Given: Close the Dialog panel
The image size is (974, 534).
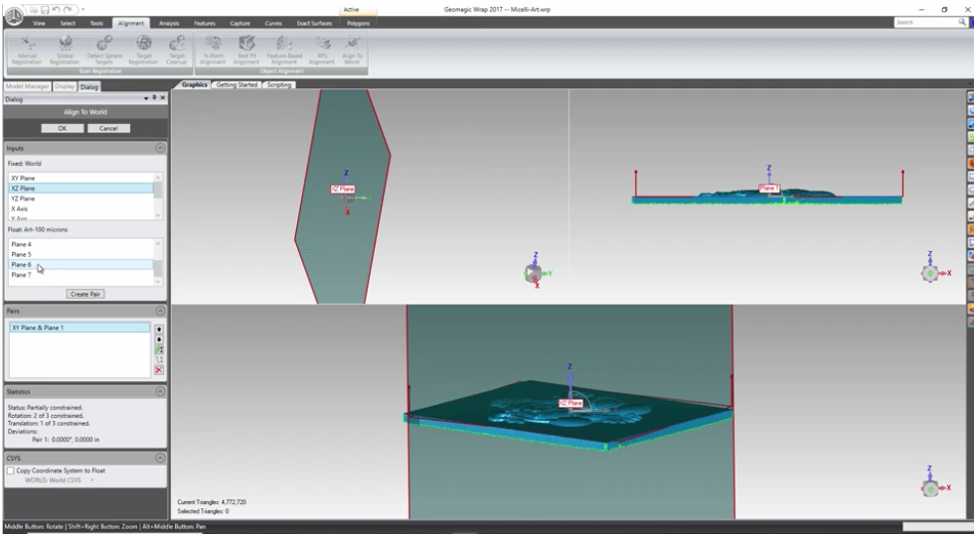Looking at the screenshot, I should click(163, 98).
